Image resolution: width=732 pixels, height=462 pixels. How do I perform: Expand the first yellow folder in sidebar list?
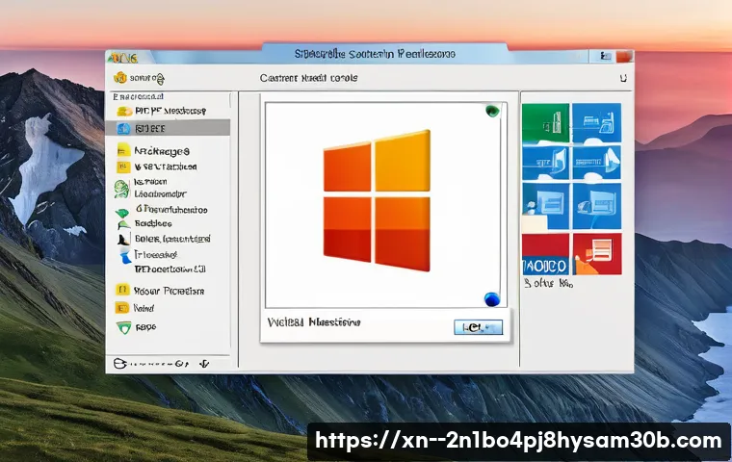pos(122,151)
